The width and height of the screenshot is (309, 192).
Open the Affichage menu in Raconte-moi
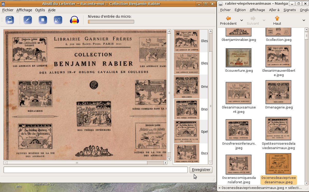coord(24,10)
